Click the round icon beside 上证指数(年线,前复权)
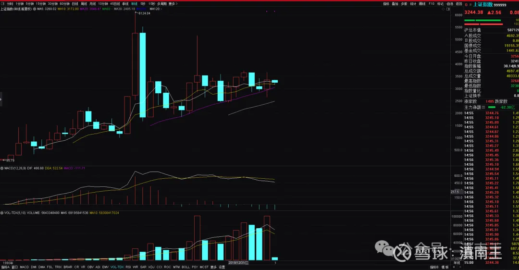The image size is (519, 270). 35,9
